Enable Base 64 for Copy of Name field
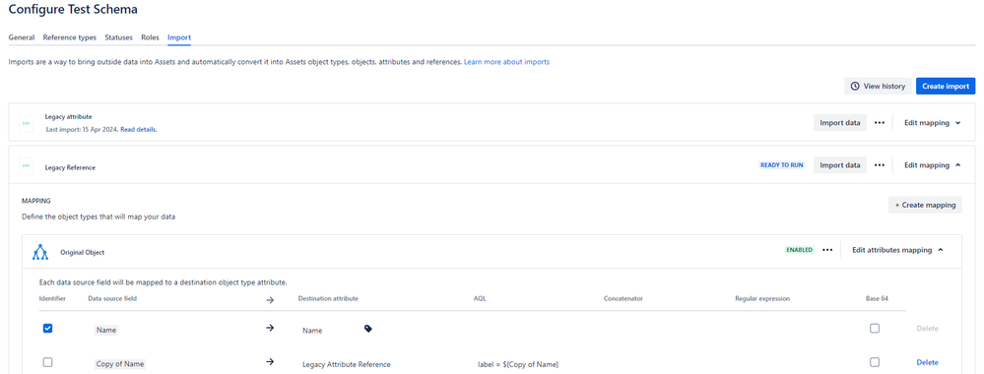Viewport: 984px width, 374px height. pos(875,362)
